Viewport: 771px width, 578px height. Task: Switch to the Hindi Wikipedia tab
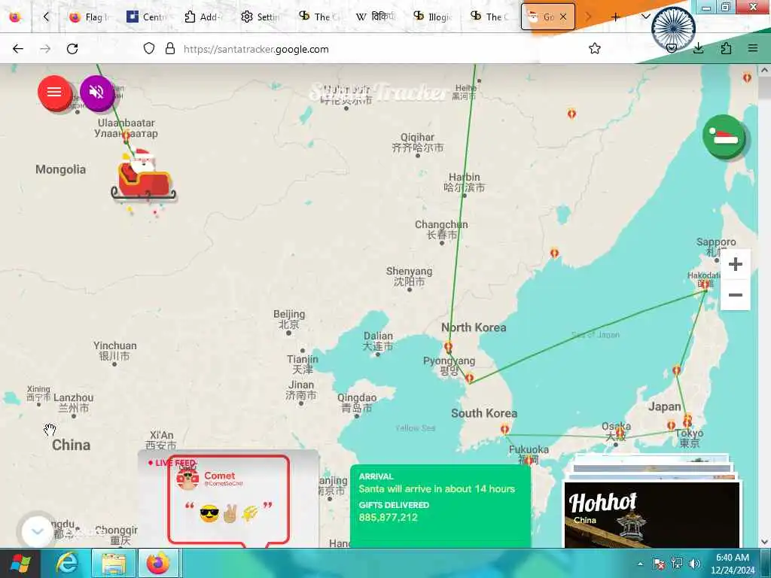pyautogui.click(x=375, y=17)
